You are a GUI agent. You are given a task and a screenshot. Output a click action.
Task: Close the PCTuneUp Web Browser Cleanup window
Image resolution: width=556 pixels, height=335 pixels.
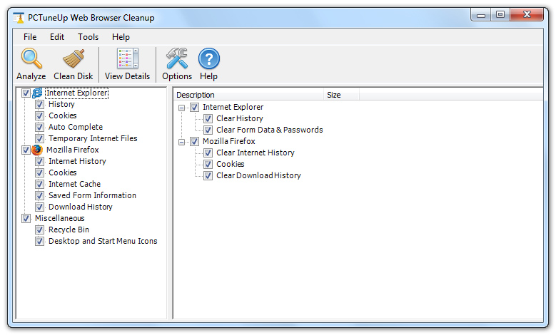click(527, 15)
